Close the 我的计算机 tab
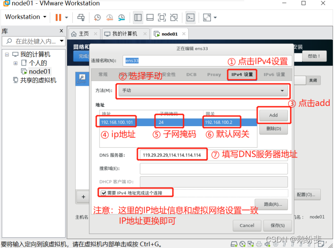Screen dimensions: 334x248 pyautogui.click(x=145, y=34)
